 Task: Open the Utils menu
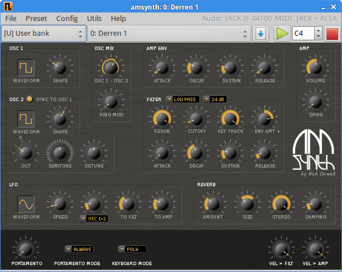pyautogui.click(x=94, y=19)
